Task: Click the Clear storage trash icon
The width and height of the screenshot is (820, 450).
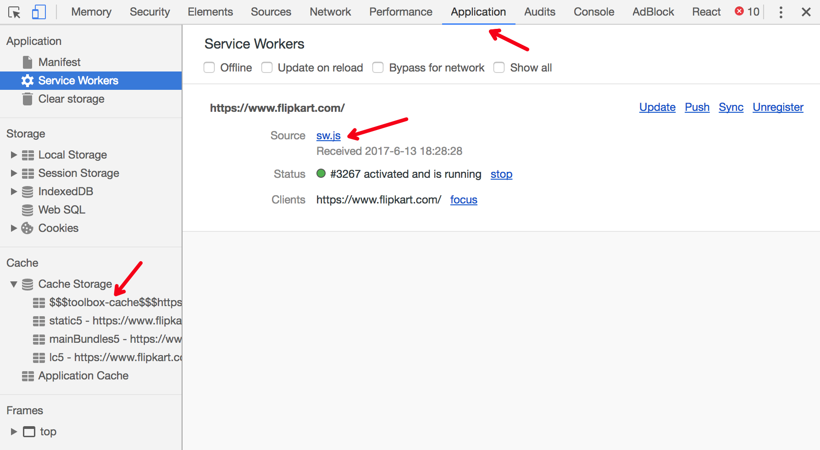Action: (x=28, y=99)
